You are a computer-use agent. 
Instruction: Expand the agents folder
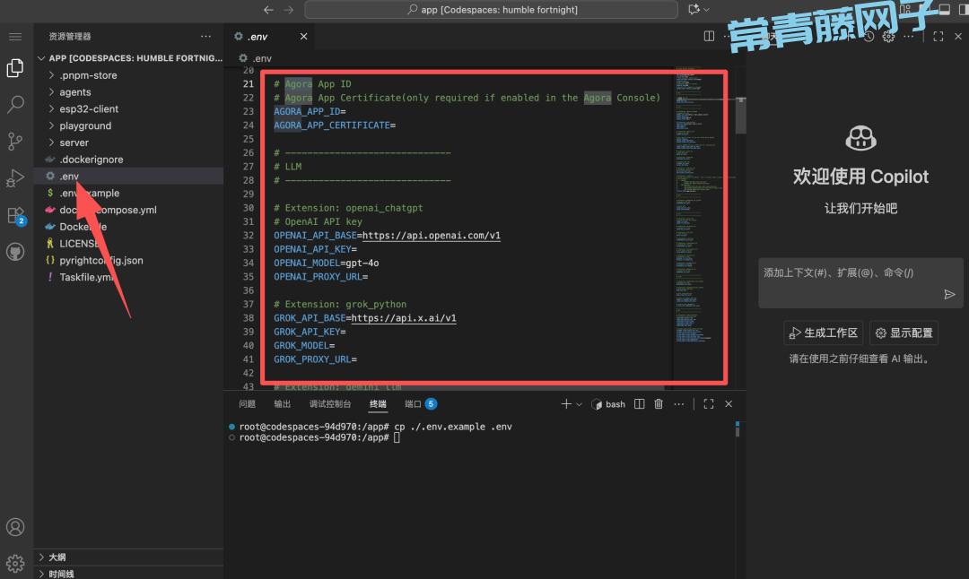pos(129,92)
